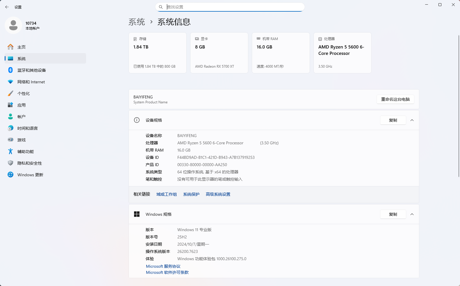Open 隐私和安全性 settings page
Viewport: 460px width, 286px height.
tap(29, 163)
